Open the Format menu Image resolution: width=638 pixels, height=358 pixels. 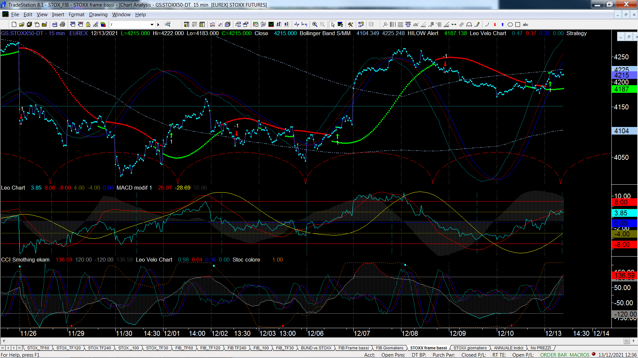[x=76, y=15]
